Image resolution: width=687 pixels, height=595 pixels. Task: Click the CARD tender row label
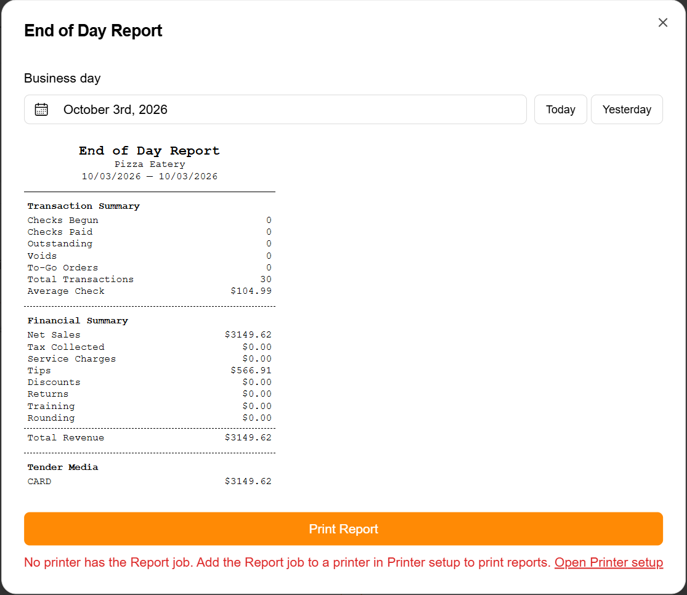click(x=39, y=482)
